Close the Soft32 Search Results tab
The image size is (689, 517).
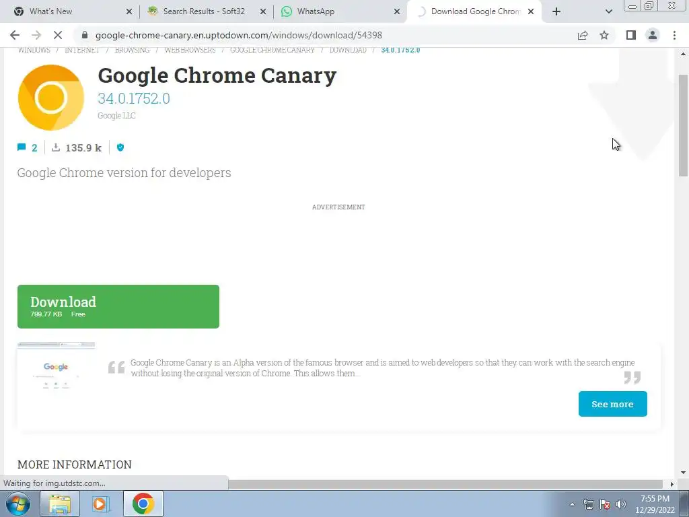(x=263, y=11)
